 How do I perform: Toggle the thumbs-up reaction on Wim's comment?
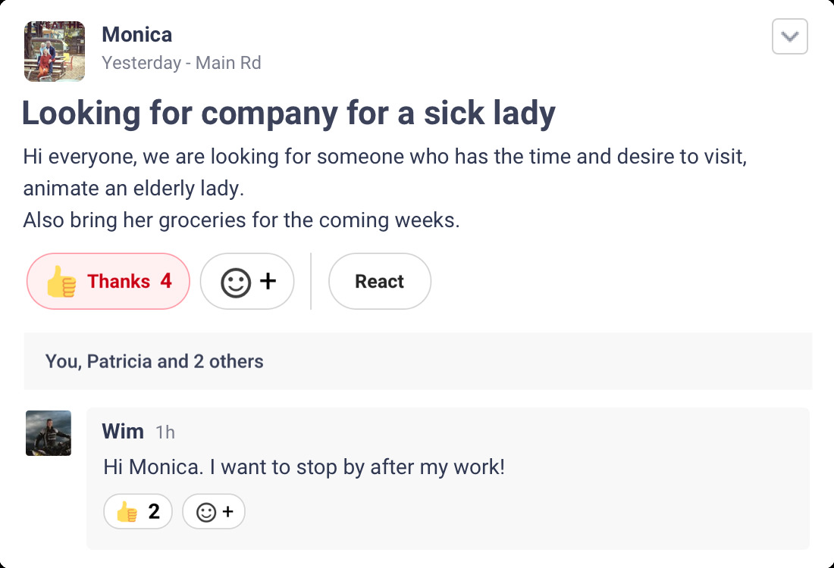point(138,512)
